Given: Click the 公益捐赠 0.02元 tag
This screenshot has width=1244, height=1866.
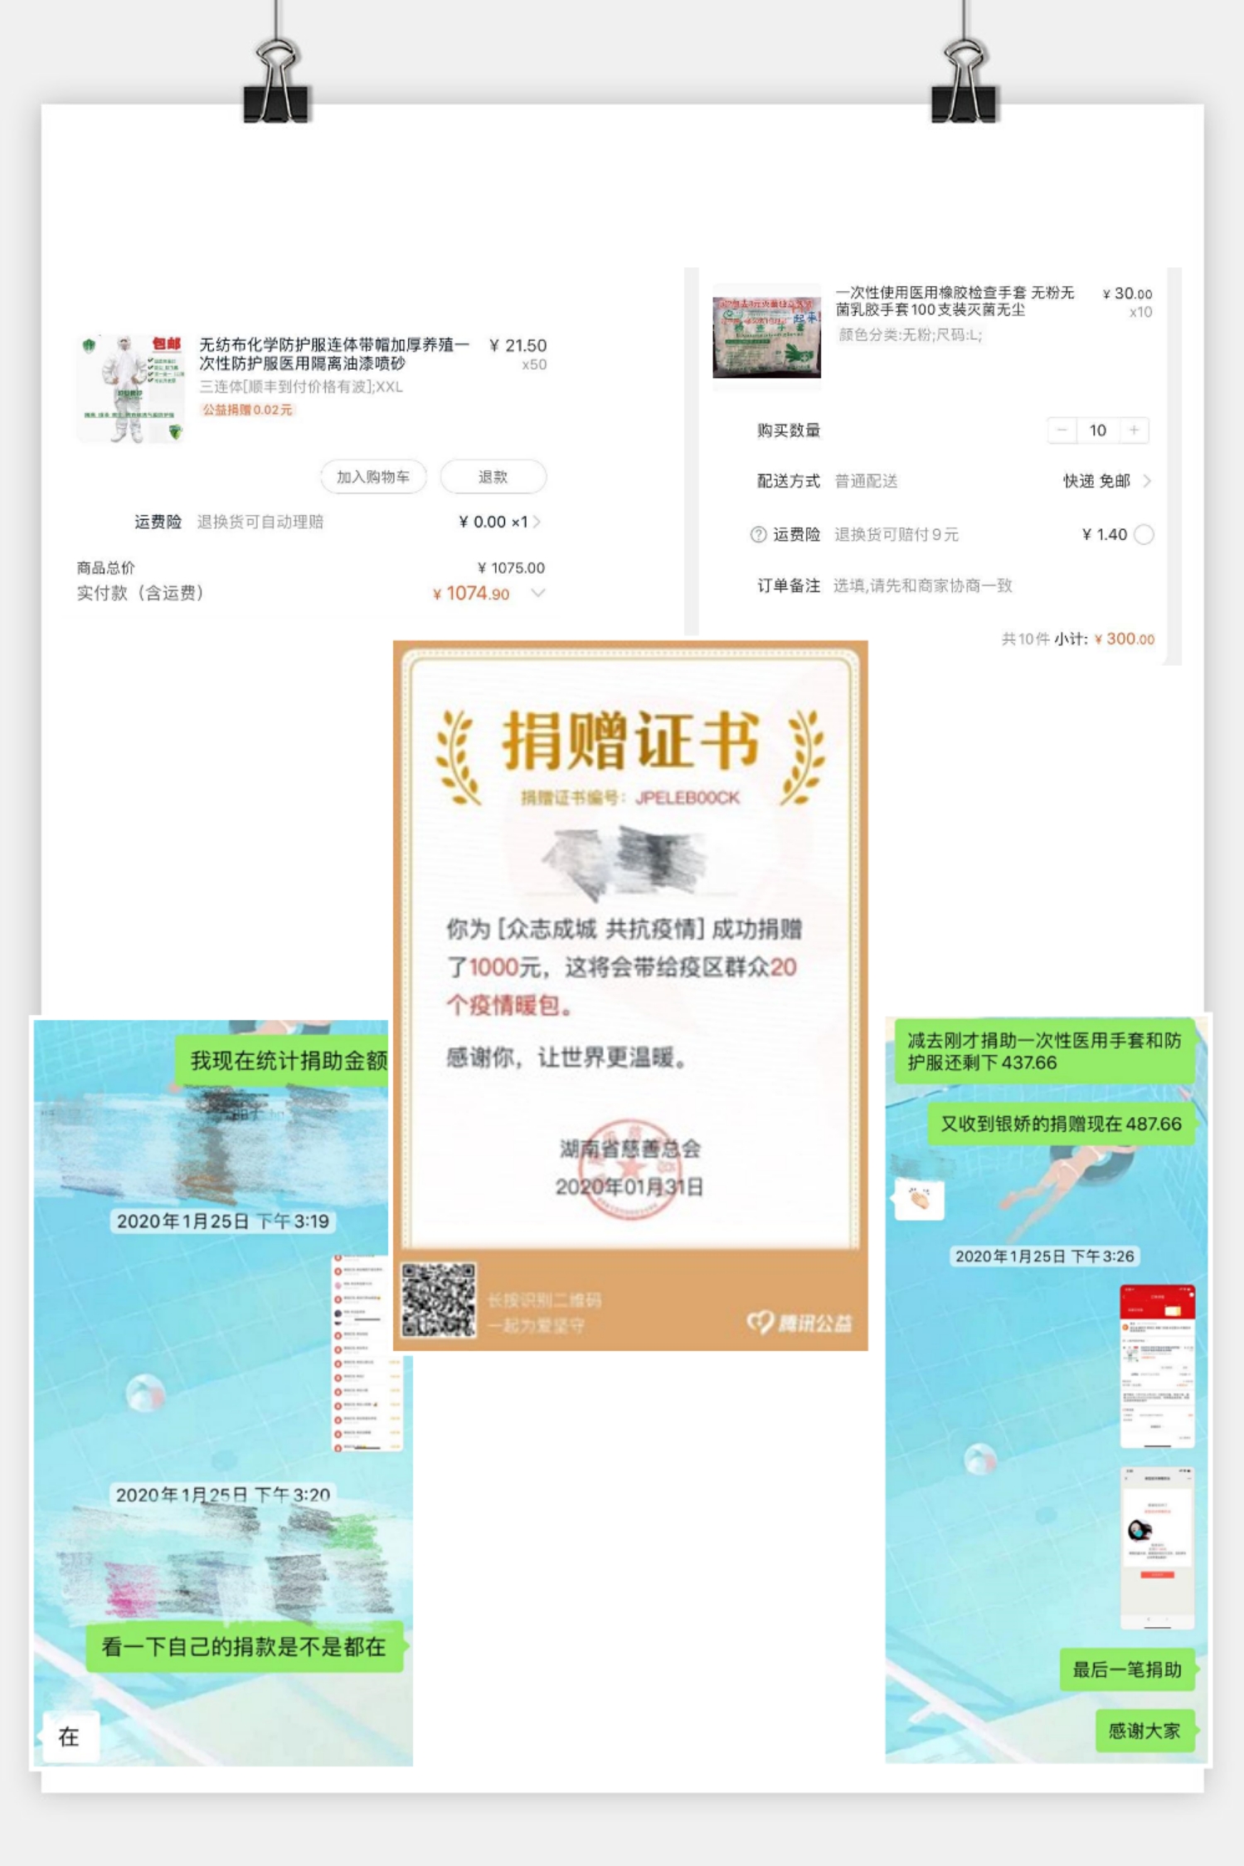Looking at the screenshot, I should [x=247, y=410].
